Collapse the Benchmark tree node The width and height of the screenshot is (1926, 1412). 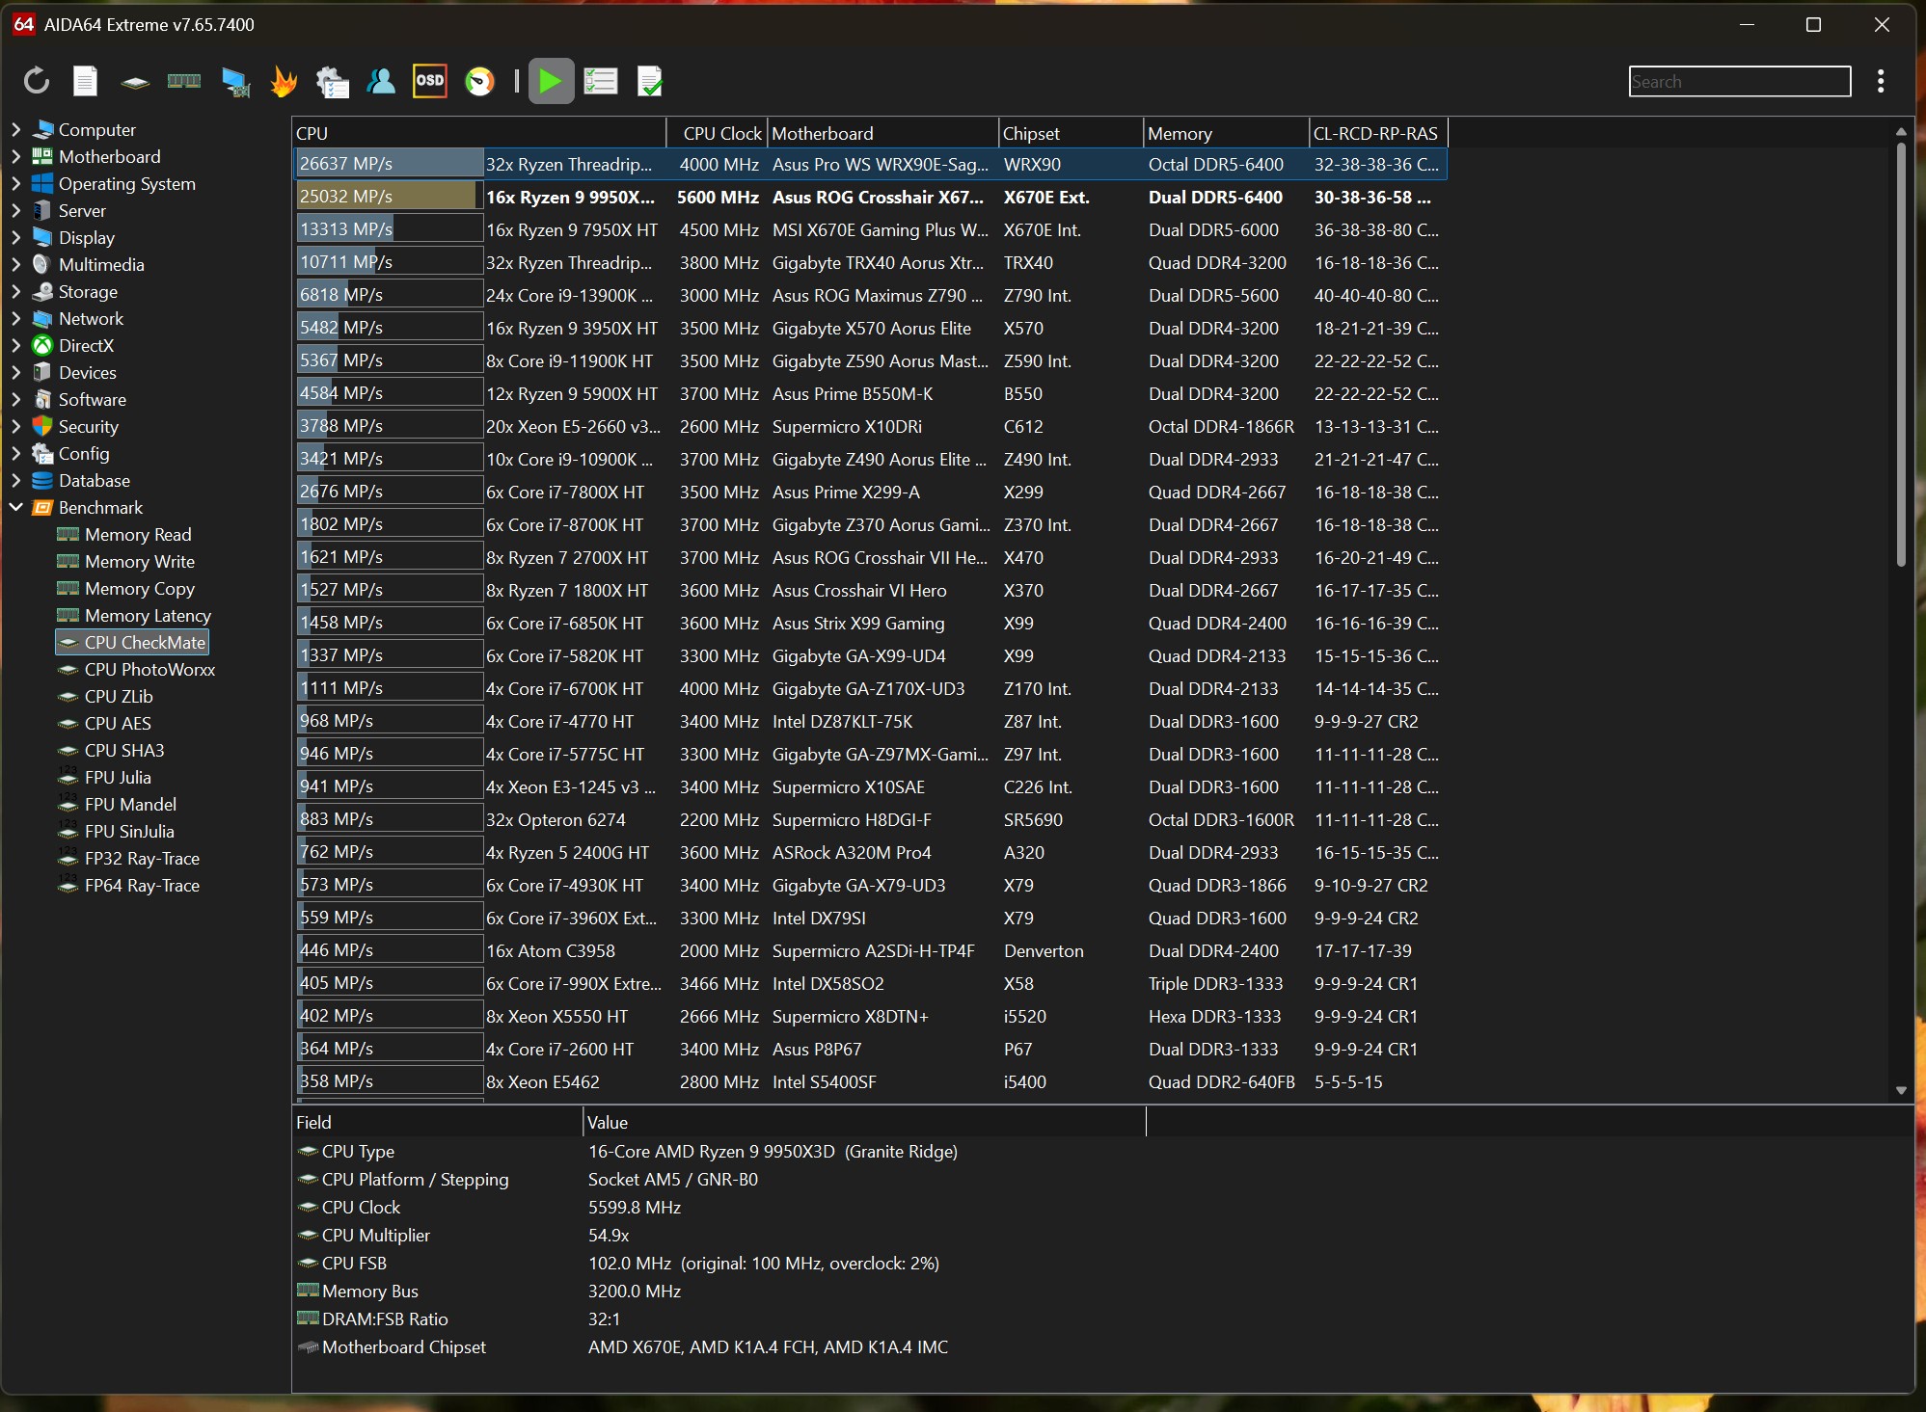click(16, 507)
